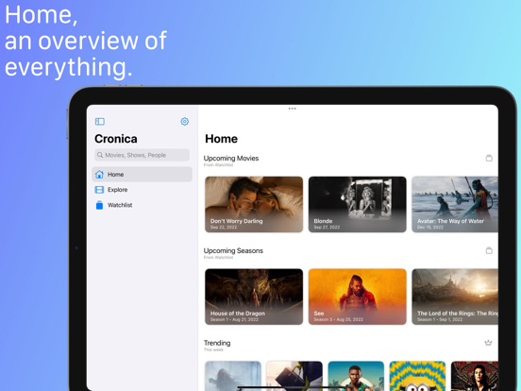The image size is (521, 391).
Task: Open the See season 3 card
Action: tap(357, 297)
